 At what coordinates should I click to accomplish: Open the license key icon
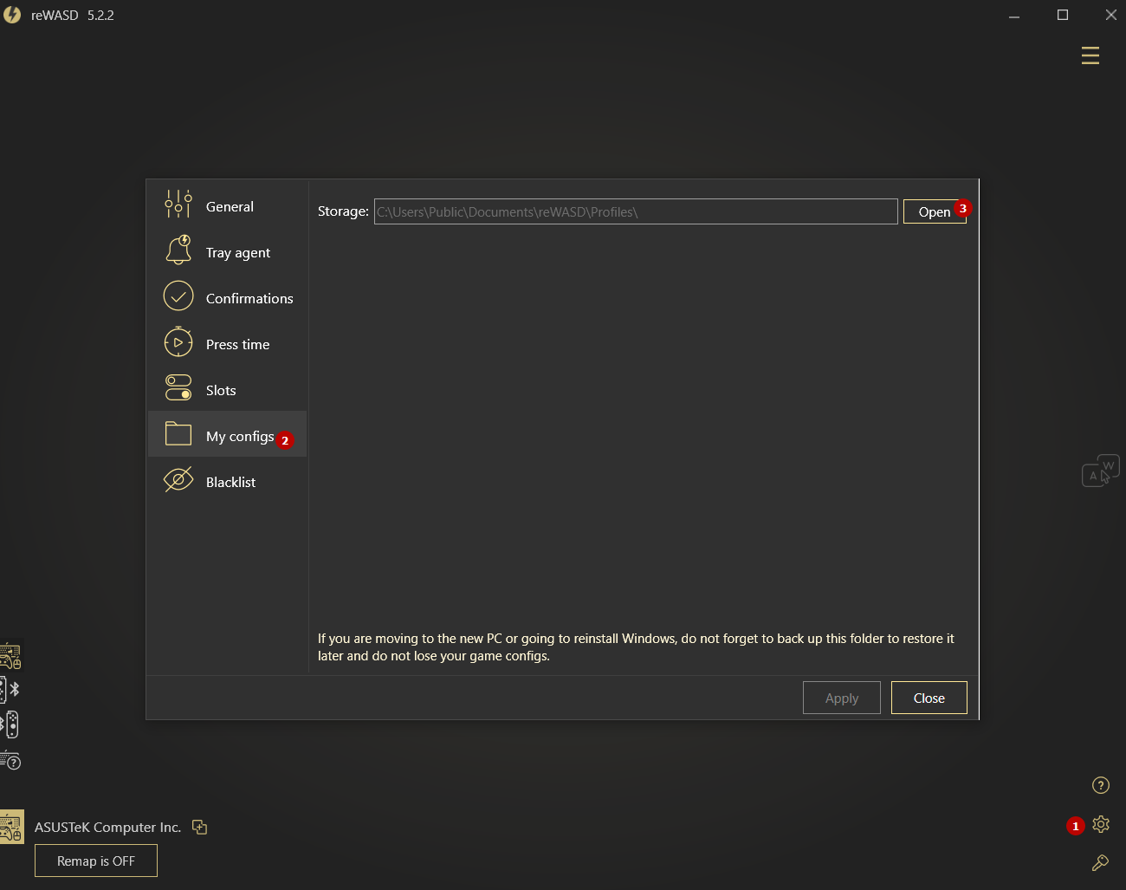pos(1100,863)
